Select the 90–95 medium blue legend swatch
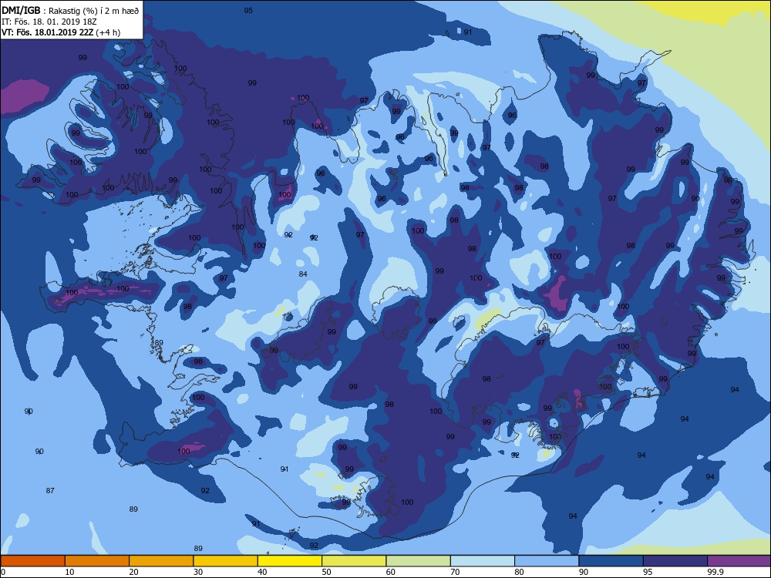Screen dimensions: 771x578 click(611, 561)
